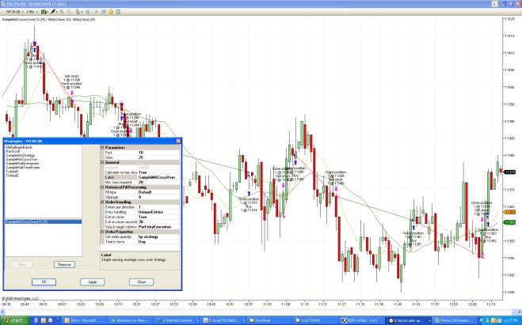Viewport: 522px width, 325px height.
Task: Select SampleMACrossOver in available strategies list
Action: coord(21,159)
